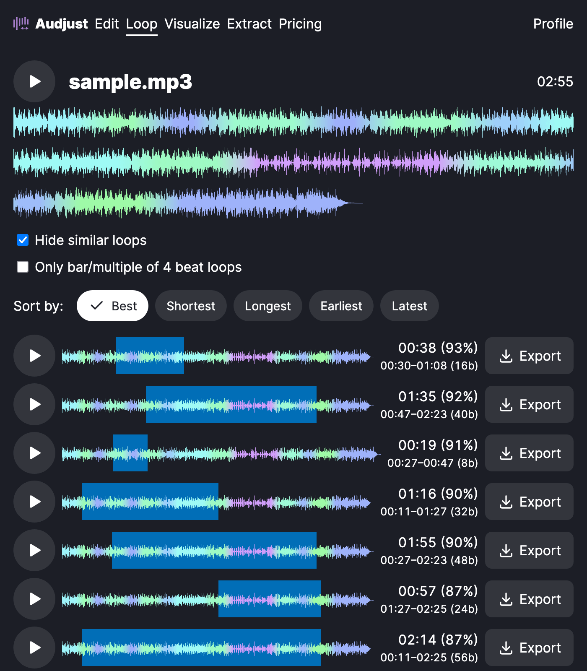Play the 01:35 (92%) loop
Image resolution: width=587 pixels, height=671 pixels.
tap(34, 404)
